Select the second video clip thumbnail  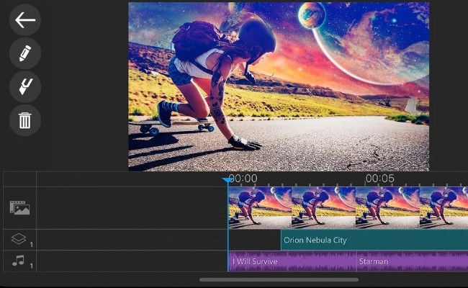click(x=323, y=207)
